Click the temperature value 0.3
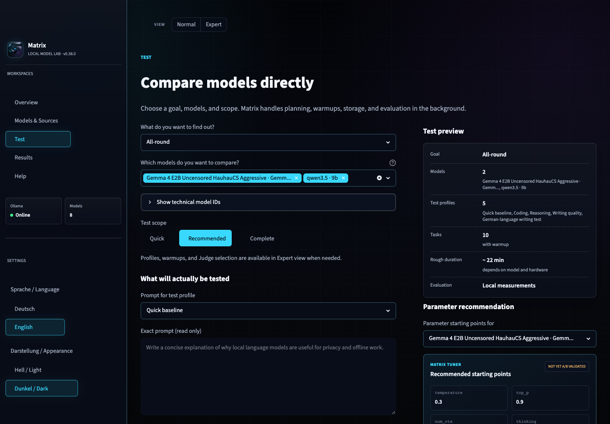The width and height of the screenshot is (610, 424). pos(438,402)
